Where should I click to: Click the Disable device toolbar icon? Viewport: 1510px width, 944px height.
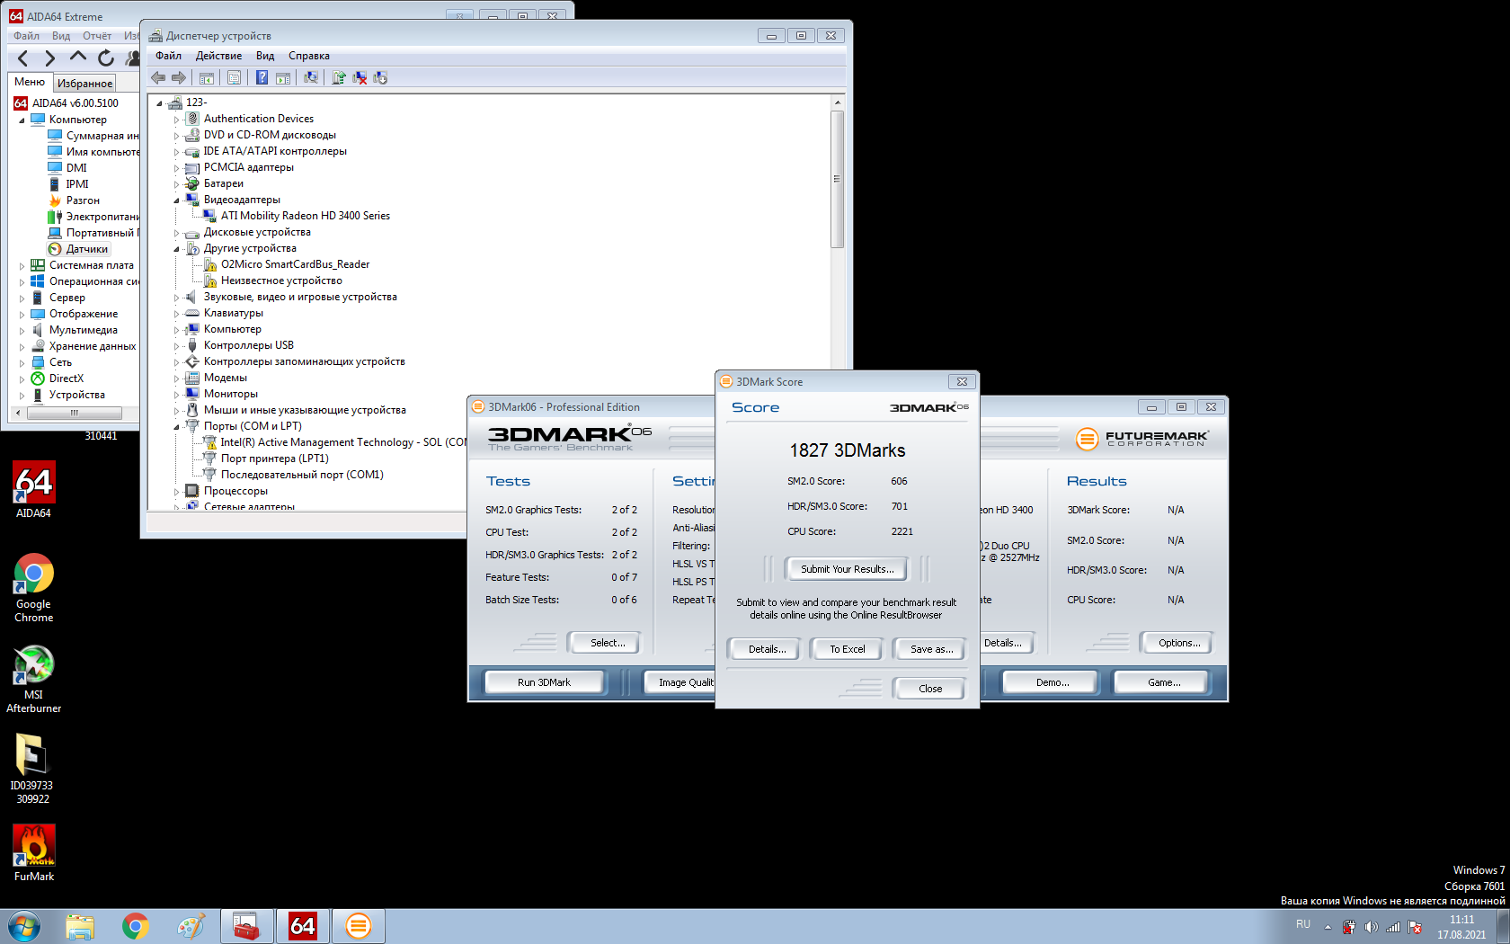coord(380,78)
